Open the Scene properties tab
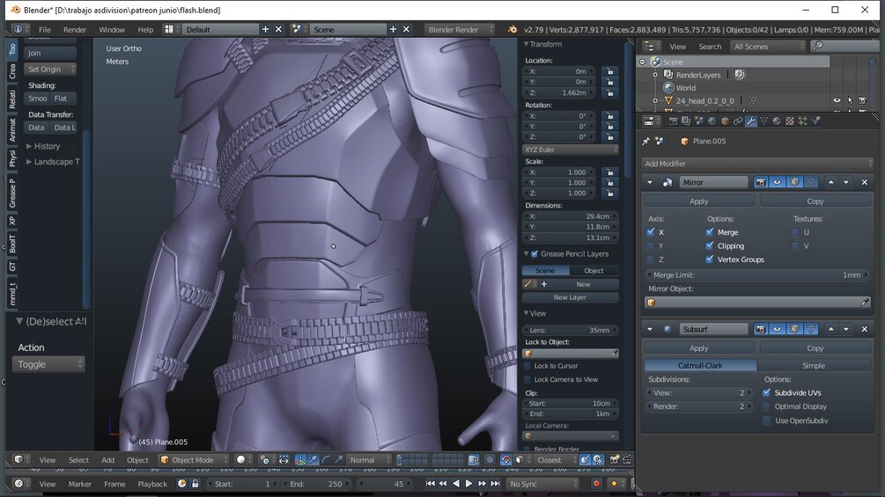Screen dimensions: 885x497 [x=699, y=121]
